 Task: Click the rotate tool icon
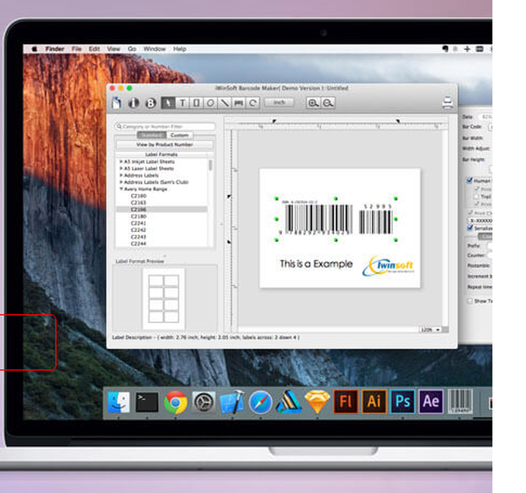coord(252,103)
